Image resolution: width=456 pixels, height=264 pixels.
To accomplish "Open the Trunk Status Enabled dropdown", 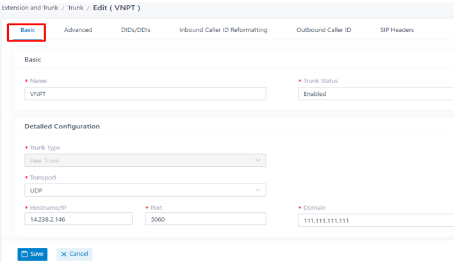I will coord(377,94).
